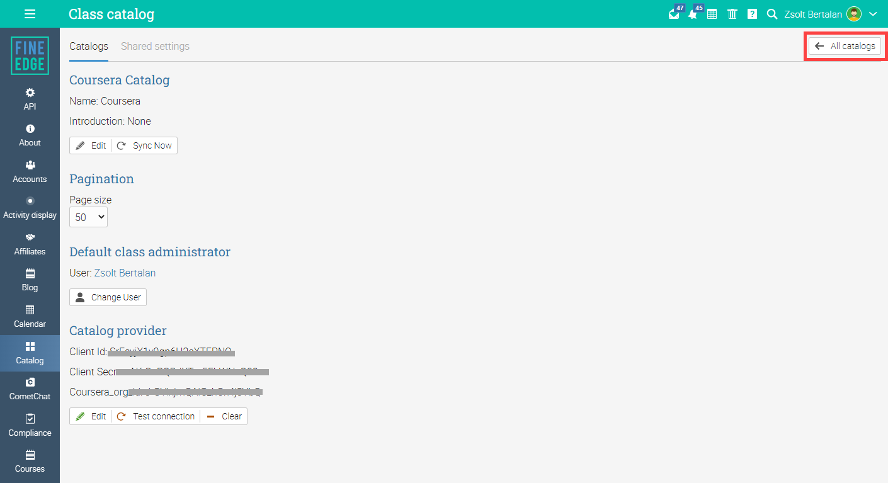Image resolution: width=888 pixels, height=483 pixels.
Task: Go to API in the sidebar
Action: [30, 99]
